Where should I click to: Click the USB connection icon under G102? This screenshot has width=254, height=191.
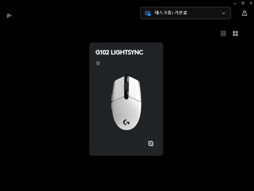point(98,63)
